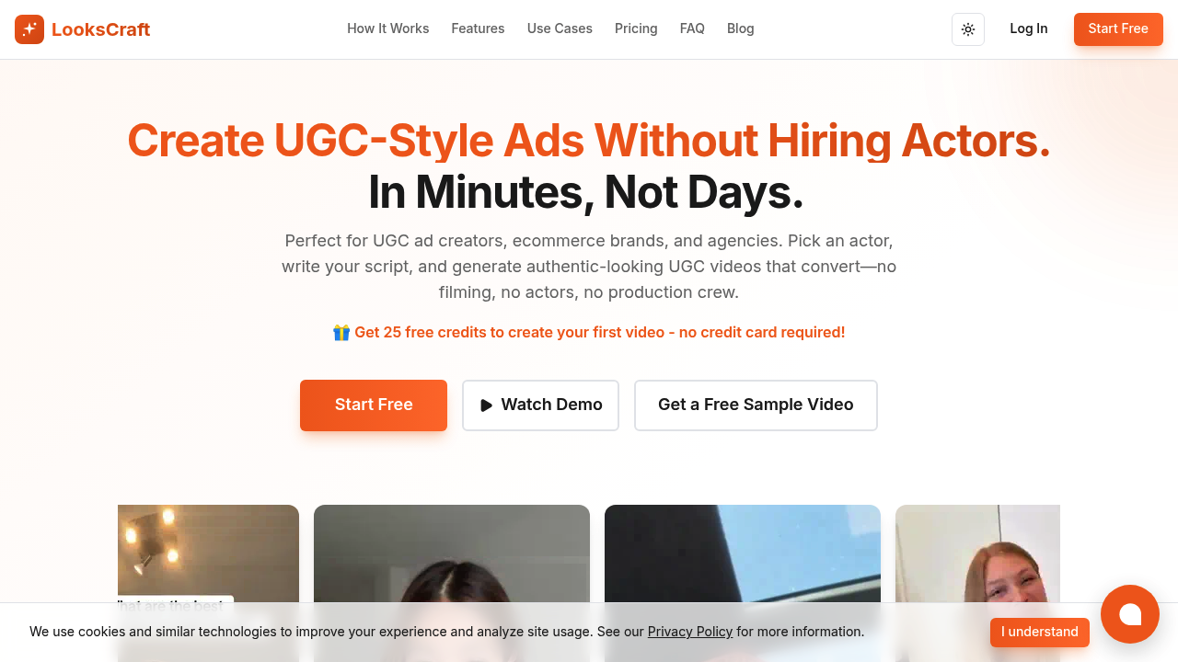Click the LooksCraft sparkle logo icon
The height and width of the screenshot is (662, 1178).
point(29,29)
